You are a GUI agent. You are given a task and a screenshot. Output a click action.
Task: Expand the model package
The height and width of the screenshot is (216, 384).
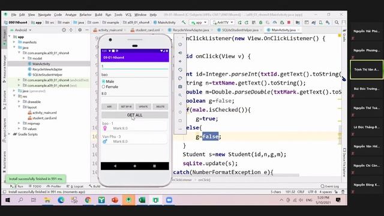24,58
